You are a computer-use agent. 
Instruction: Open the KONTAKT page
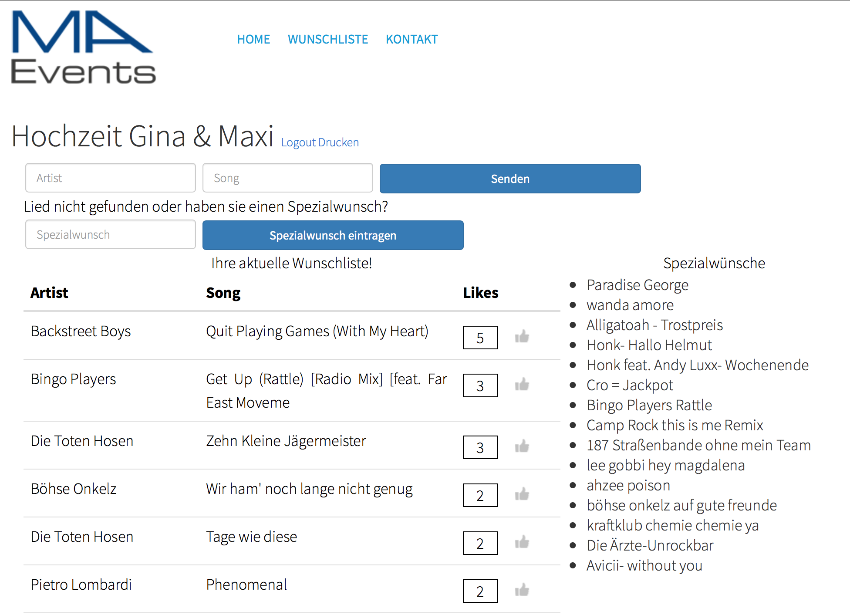point(412,39)
